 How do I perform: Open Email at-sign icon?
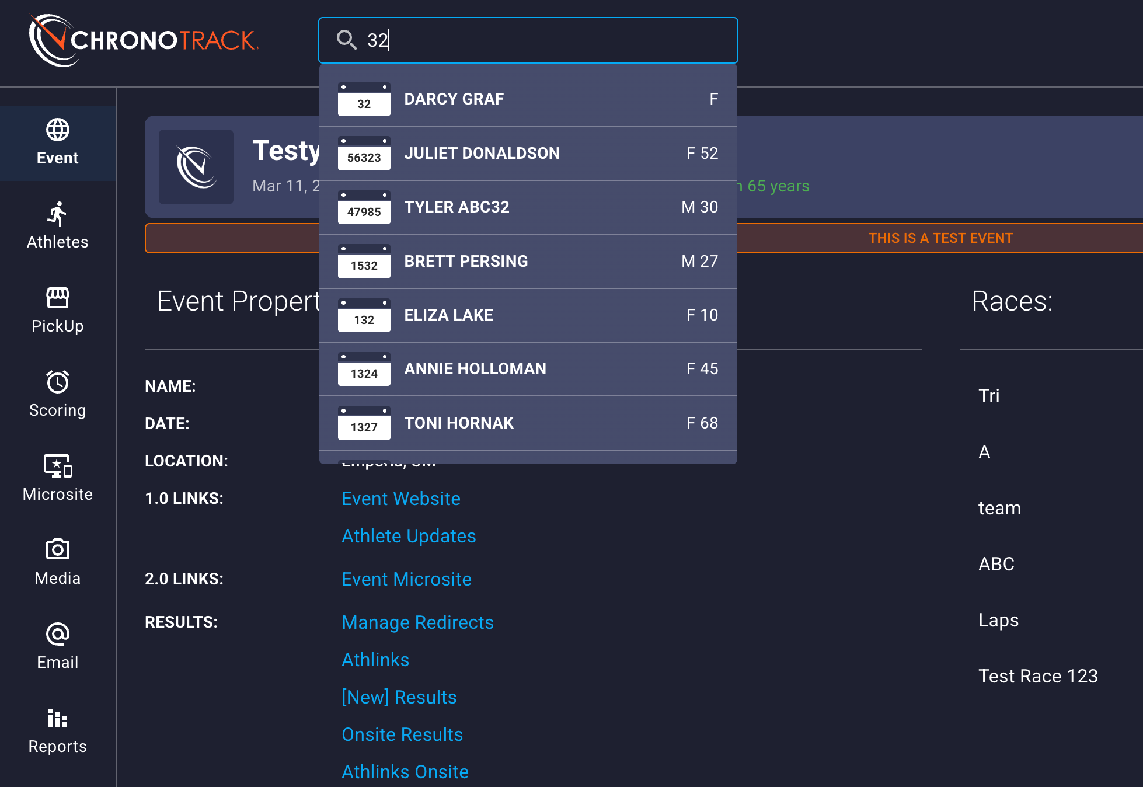pos(57,634)
